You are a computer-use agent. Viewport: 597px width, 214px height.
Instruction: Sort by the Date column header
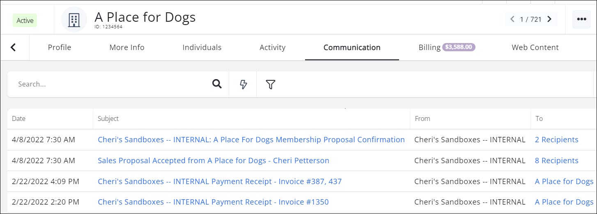(18, 118)
